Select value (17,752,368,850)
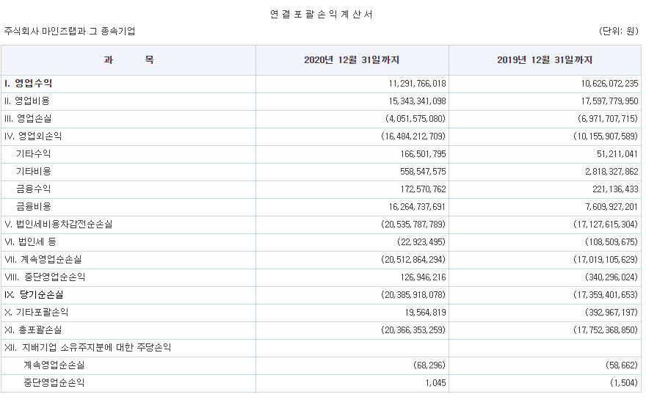The height and width of the screenshot is (408, 646). tap(606, 330)
